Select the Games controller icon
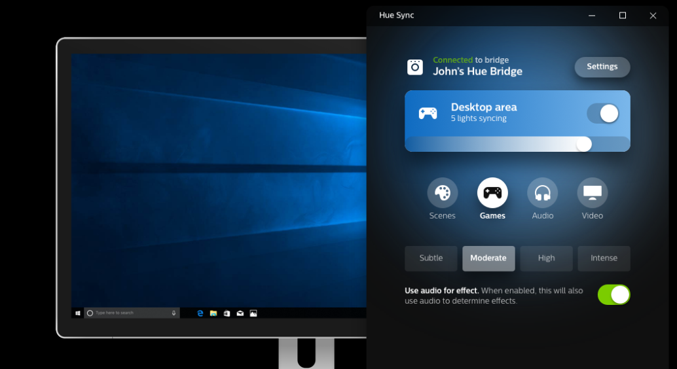677x369 pixels. coord(492,193)
